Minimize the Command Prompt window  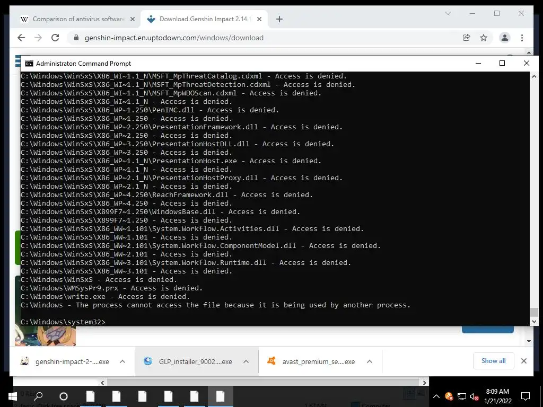tap(478, 63)
